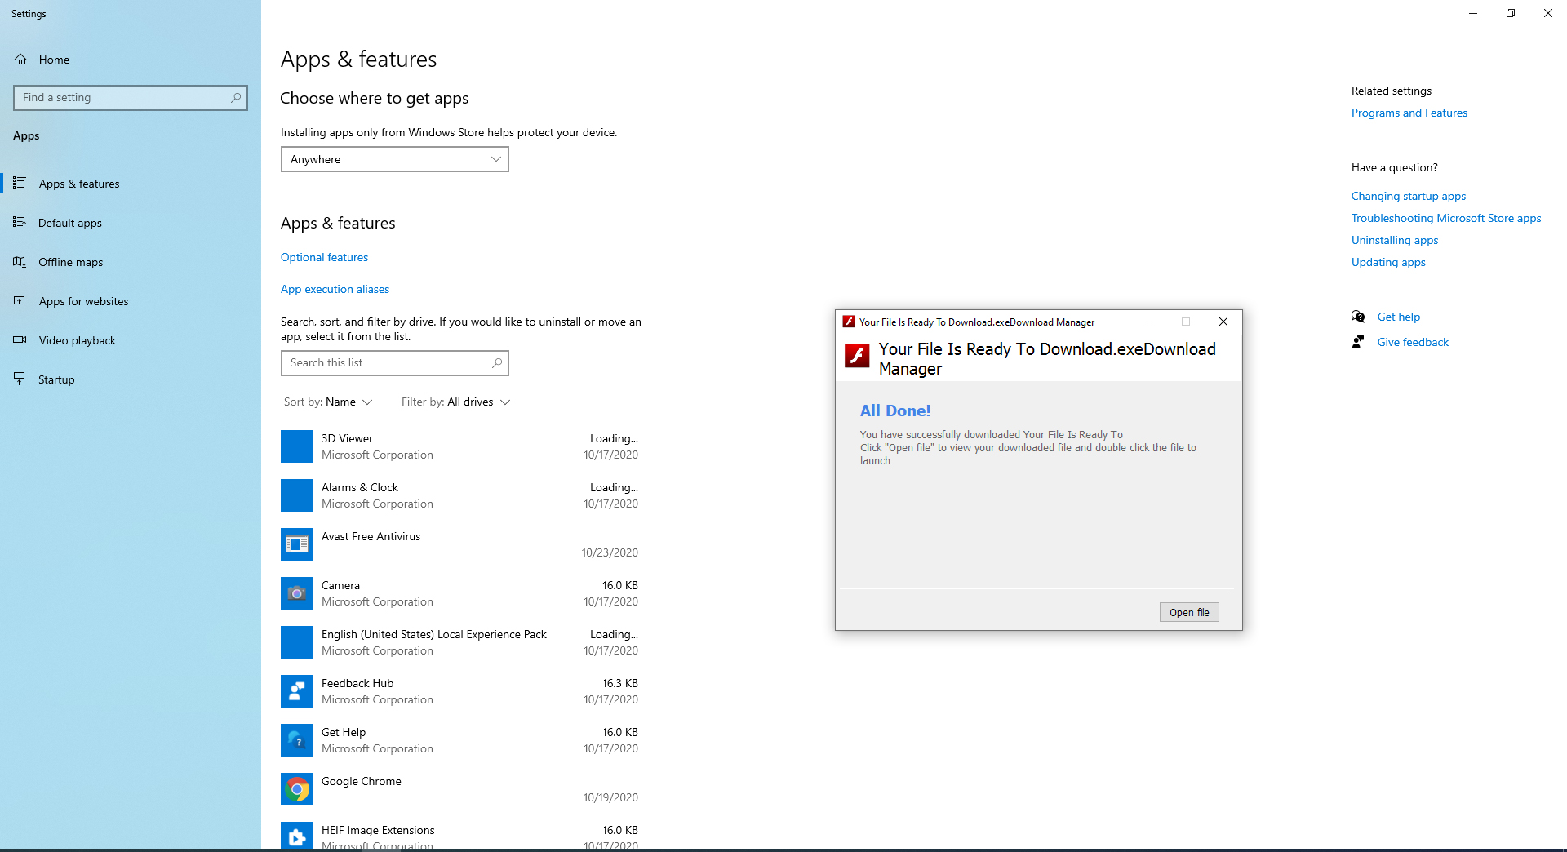The height and width of the screenshot is (852, 1567).
Task: Click the magnifier in Search this list box
Action: [x=497, y=363]
